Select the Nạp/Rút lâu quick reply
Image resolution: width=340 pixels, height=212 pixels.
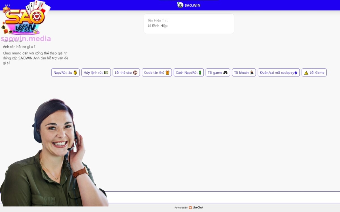click(x=65, y=73)
